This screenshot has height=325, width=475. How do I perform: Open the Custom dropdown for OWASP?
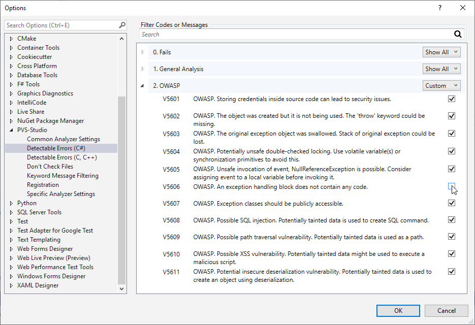[441, 86]
